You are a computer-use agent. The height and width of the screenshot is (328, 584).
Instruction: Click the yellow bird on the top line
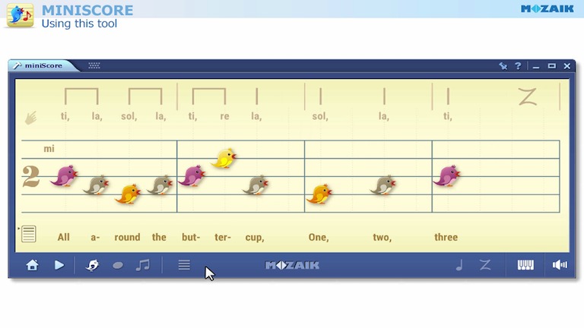click(225, 159)
